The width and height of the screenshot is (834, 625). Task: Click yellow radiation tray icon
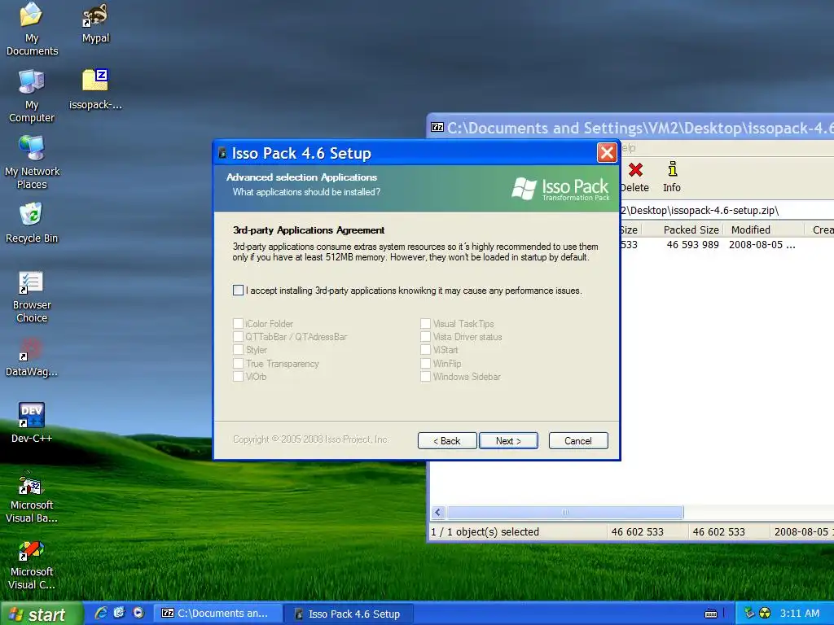pos(765,614)
